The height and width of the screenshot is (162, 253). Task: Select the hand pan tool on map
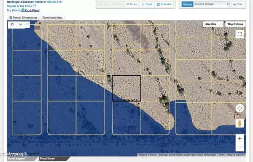coord(12,25)
